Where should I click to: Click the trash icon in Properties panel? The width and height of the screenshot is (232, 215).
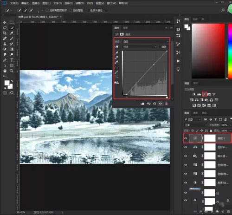pyautogui.click(x=167, y=104)
